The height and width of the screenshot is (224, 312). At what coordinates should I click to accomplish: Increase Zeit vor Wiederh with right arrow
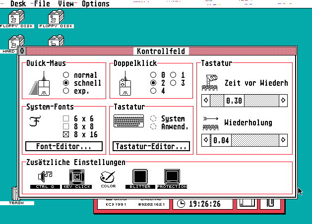pyautogui.click(x=283, y=101)
